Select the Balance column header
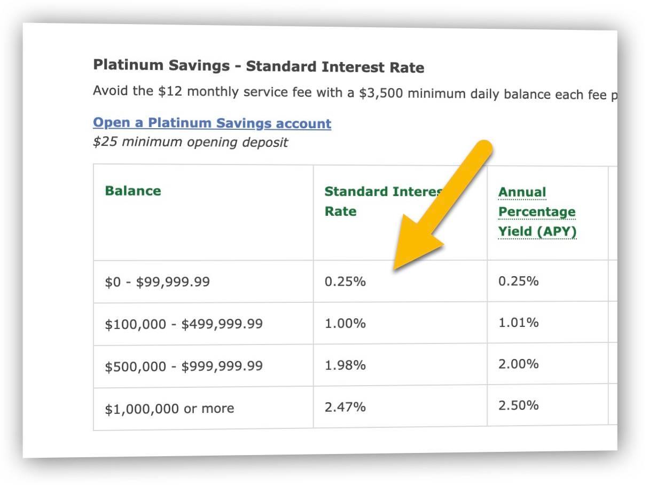 point(133,191)
